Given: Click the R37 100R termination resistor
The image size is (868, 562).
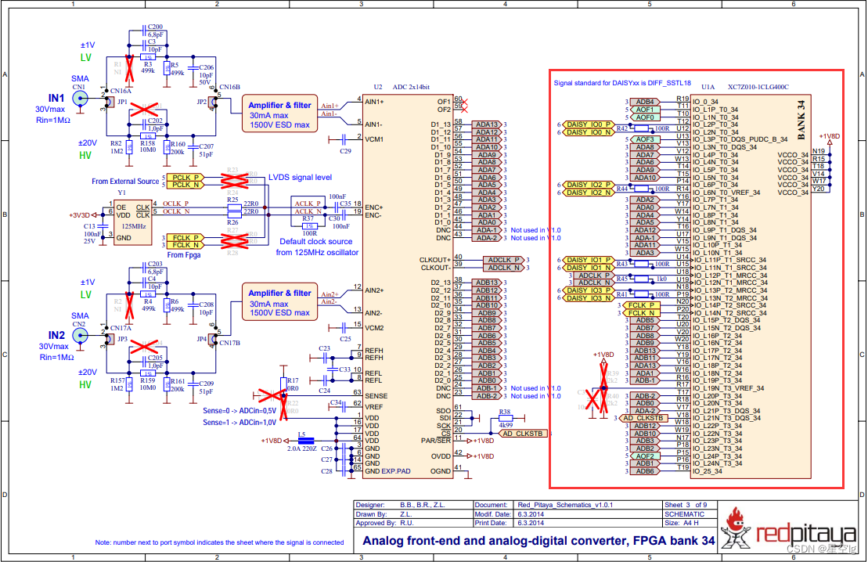Looking at the screenshot, I should [x=309, y=226].
